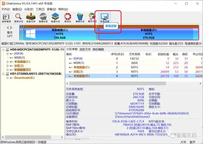Click the 文件系统 column header
Screen dimensions: 203x144
coord(134,54)
